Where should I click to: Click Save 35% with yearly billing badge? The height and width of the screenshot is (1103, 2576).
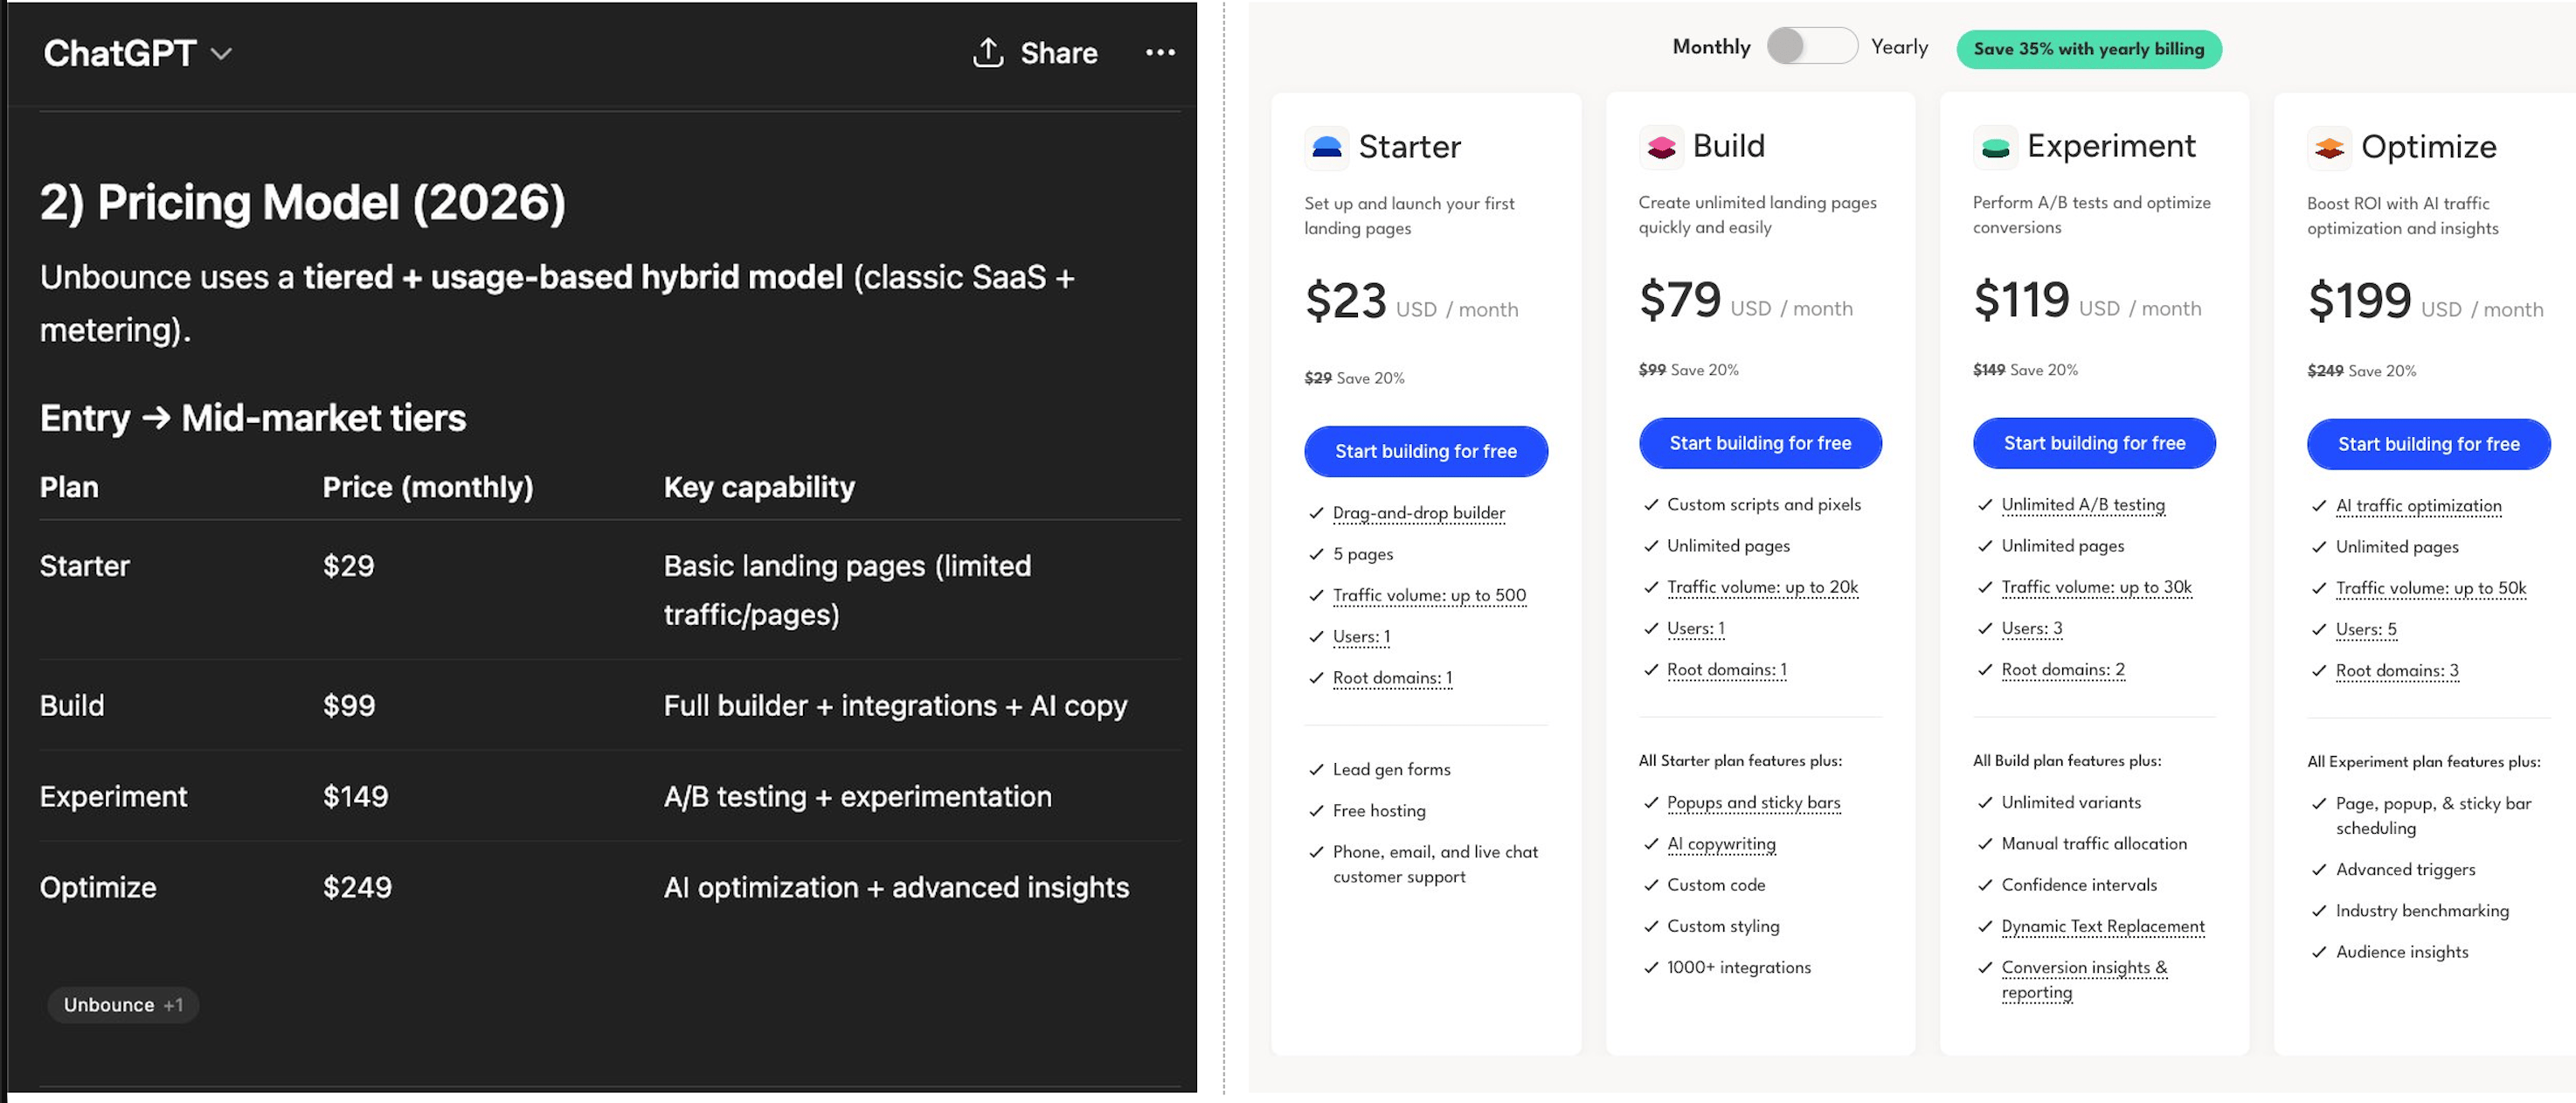point(2088,49)
